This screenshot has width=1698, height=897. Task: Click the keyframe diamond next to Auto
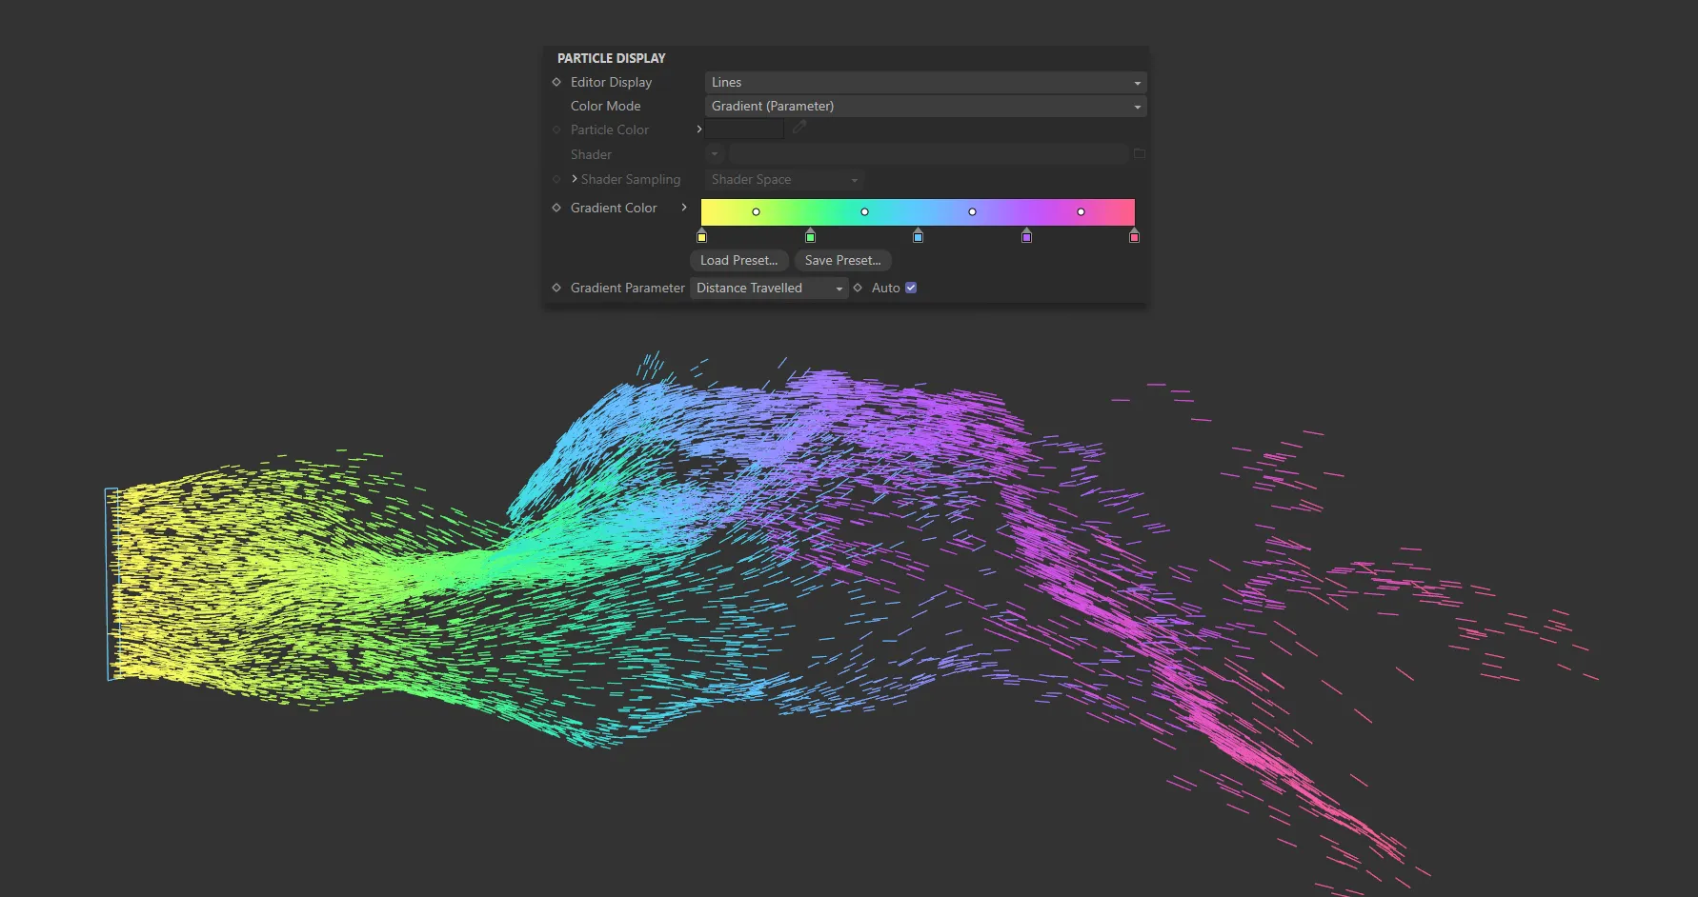(x=857, y=288)
